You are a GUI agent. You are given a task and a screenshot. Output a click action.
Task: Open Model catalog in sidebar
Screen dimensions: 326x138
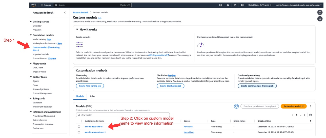pos(39,39)
